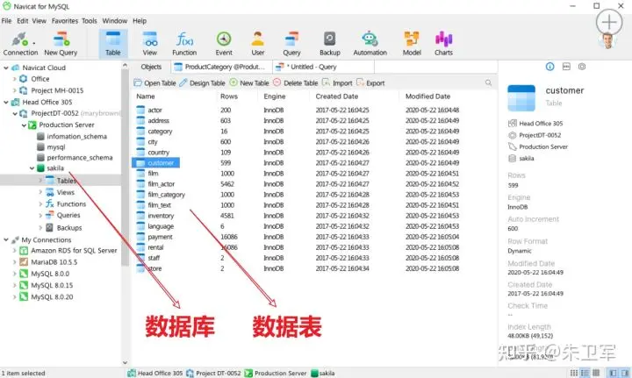
Task: Click the third info pane icon
Action: point(582,67)
